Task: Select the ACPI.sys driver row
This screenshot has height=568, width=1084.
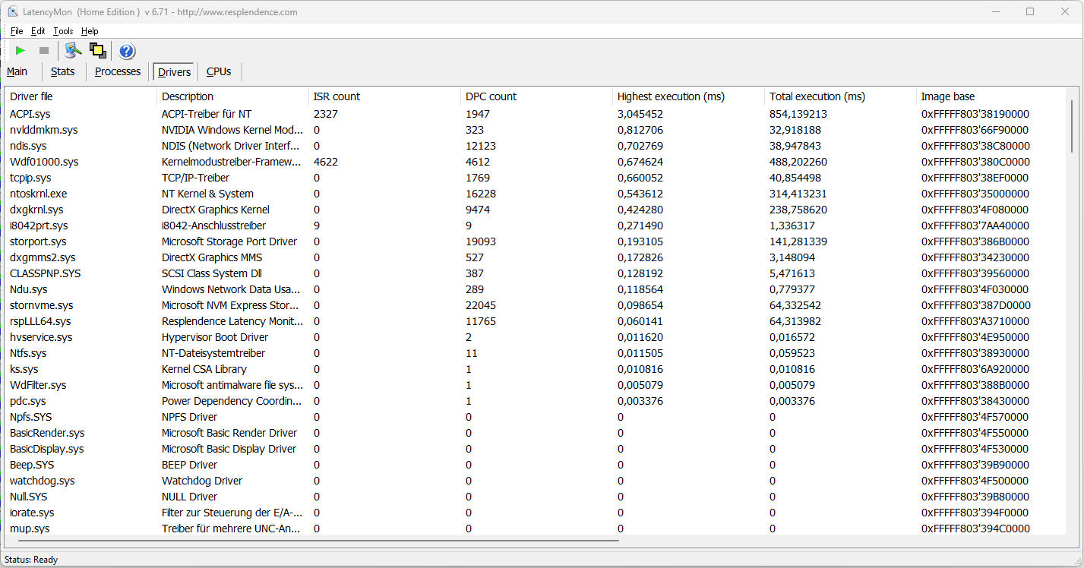Action: (x=30, y=114)
